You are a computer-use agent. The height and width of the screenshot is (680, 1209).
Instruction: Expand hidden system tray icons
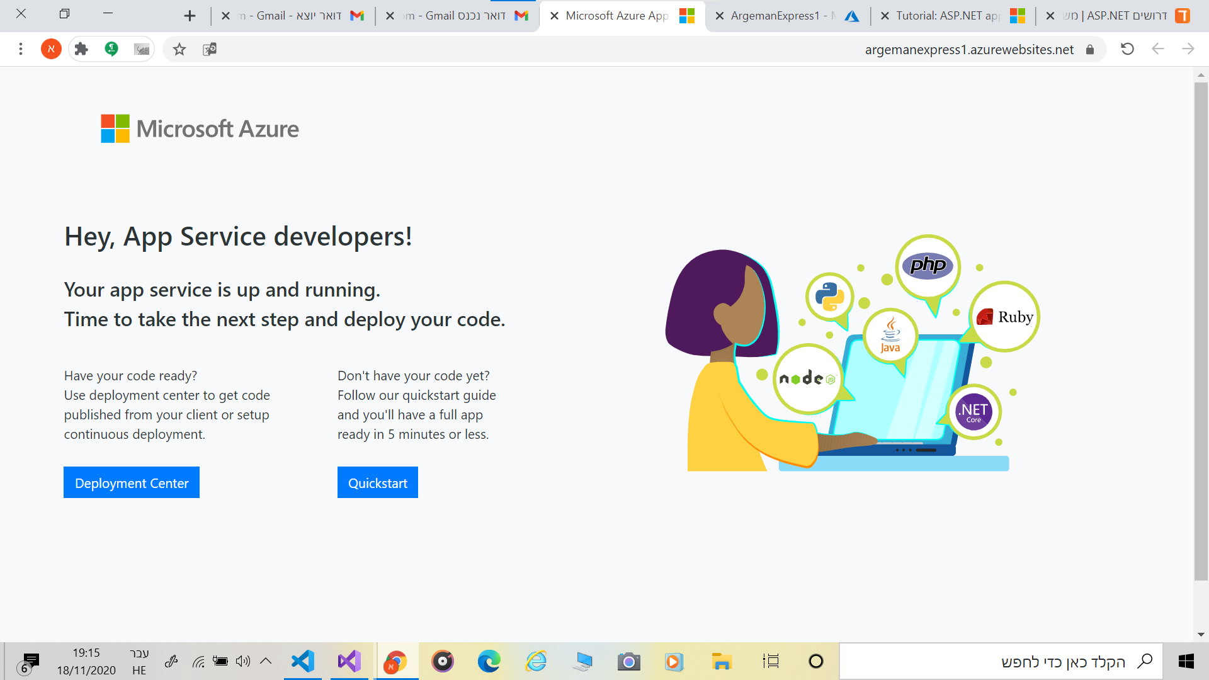pos(266,661)
